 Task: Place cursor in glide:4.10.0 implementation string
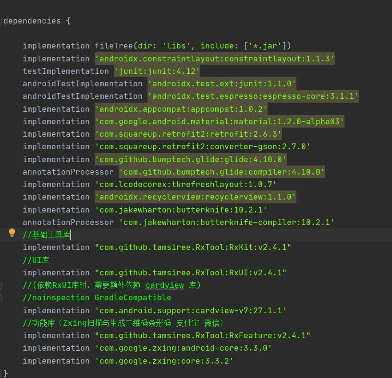191,160
